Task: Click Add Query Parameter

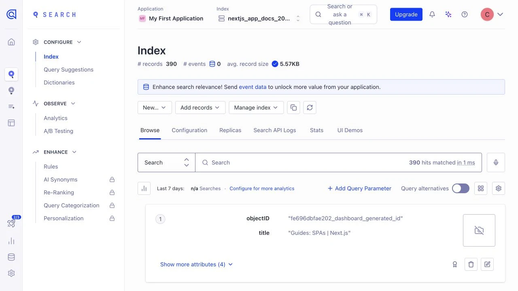Action: (359, 188)
